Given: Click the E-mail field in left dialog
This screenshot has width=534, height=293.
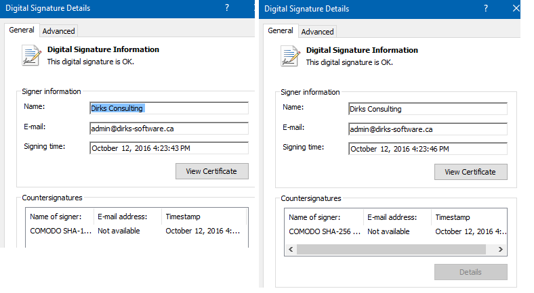Looking at the screenshot, I should coord(169,129).
